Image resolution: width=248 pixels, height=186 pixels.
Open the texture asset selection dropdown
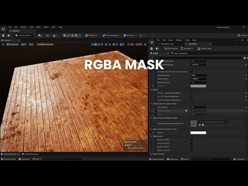click(x=213, y=122)
